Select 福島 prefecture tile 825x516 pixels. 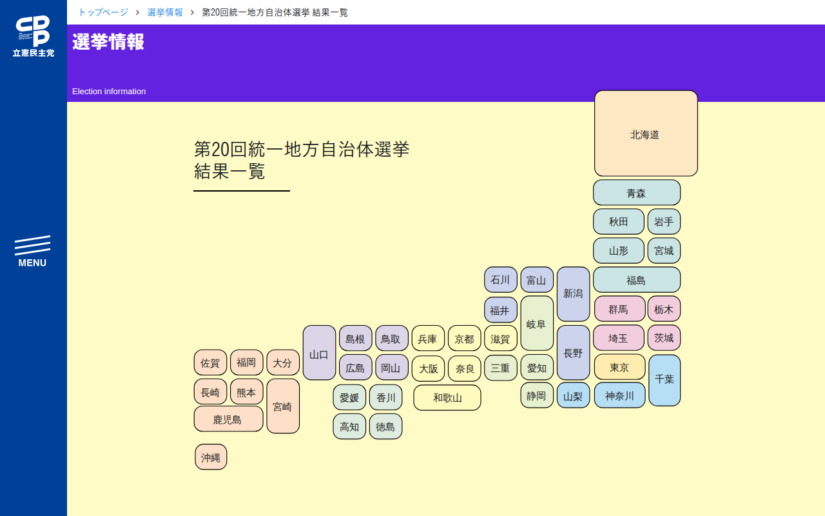coord(637,280)
